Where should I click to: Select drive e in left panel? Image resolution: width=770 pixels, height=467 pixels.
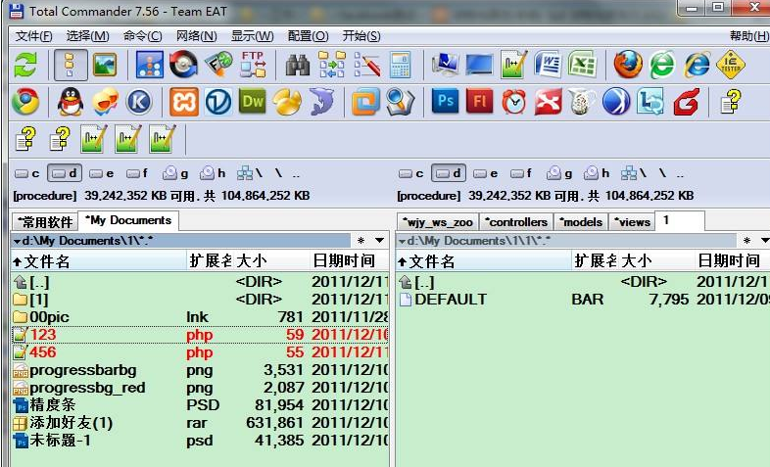click(x=102, y=173)
